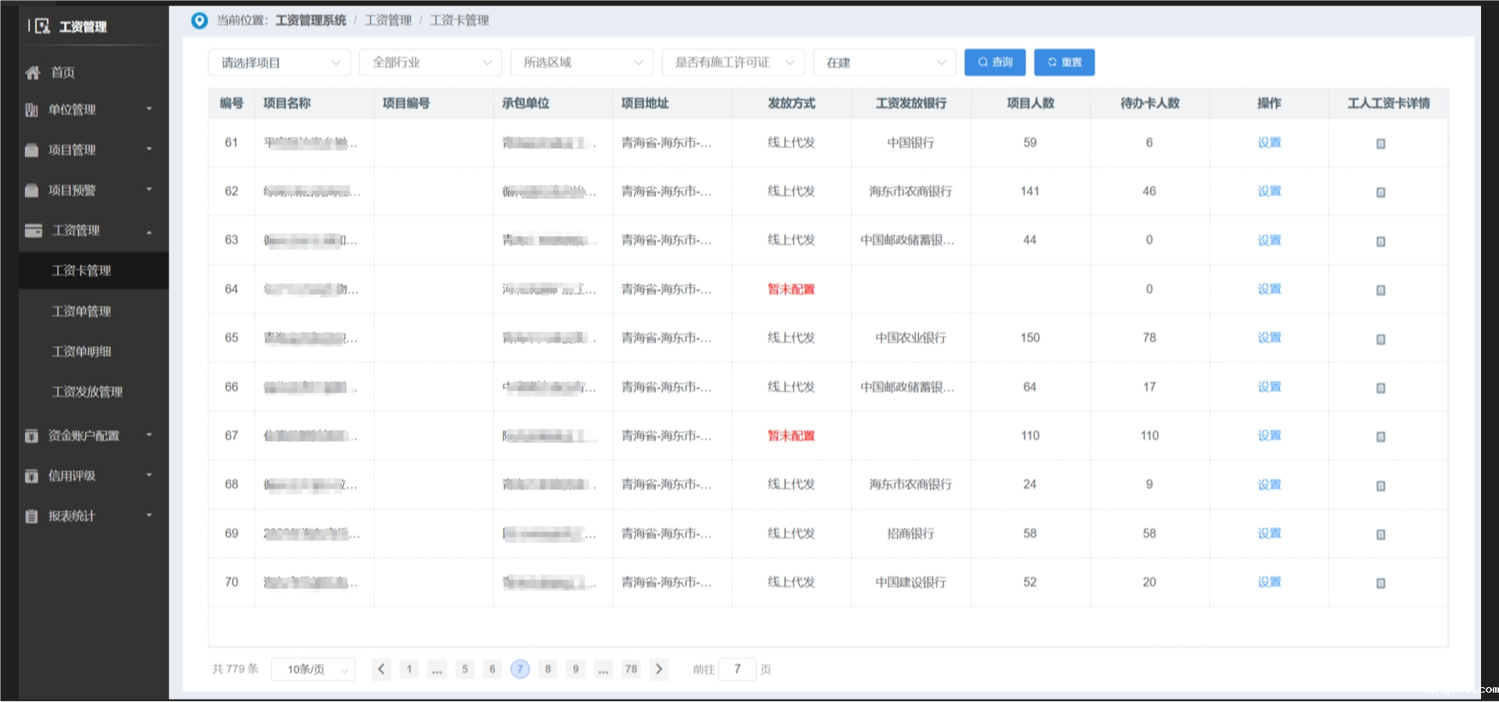This screenshot has height=702, width=1499.
Task: Click the briefcase icon beside 项目管理
Action: [x=31, y=150]
